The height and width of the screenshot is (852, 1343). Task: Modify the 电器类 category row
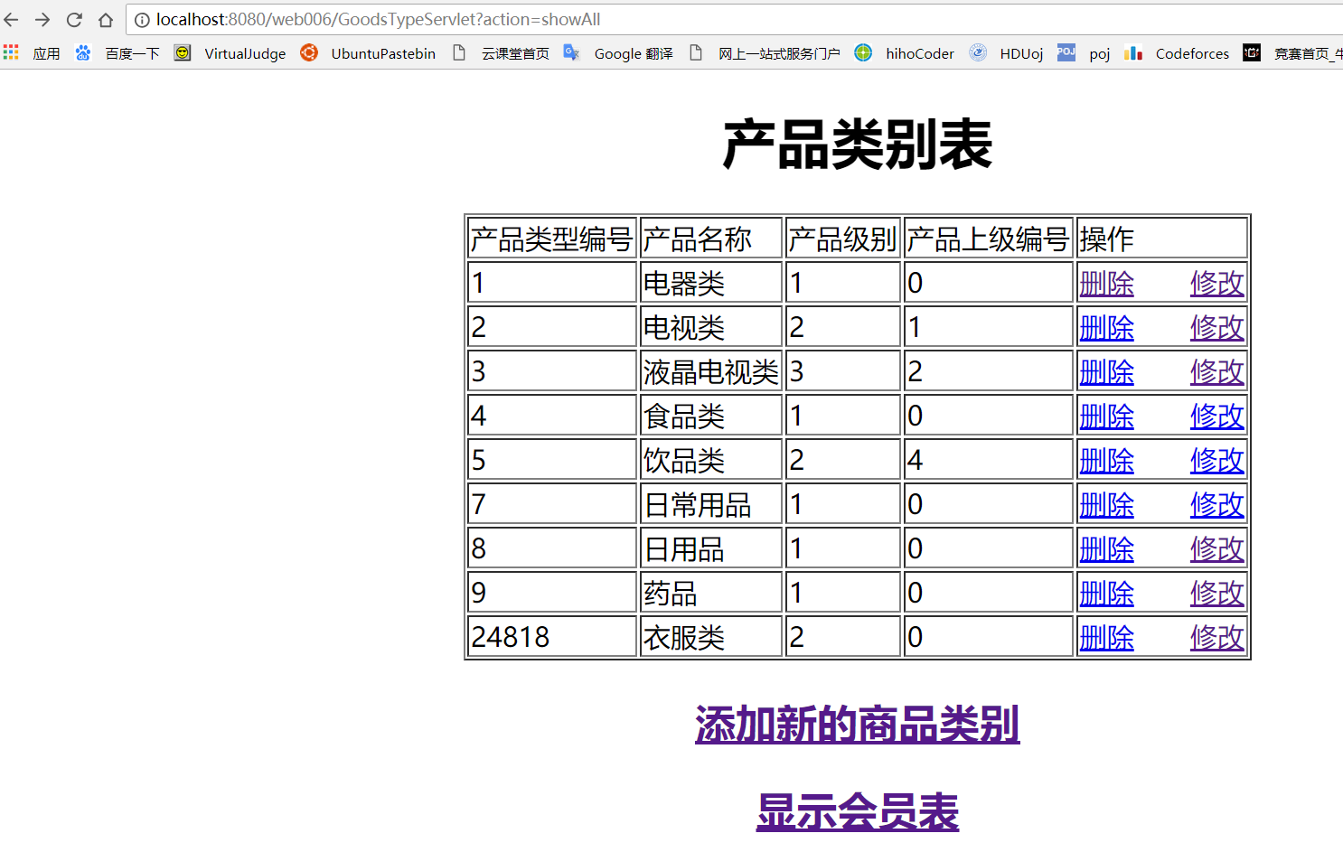click(1217, 284)
